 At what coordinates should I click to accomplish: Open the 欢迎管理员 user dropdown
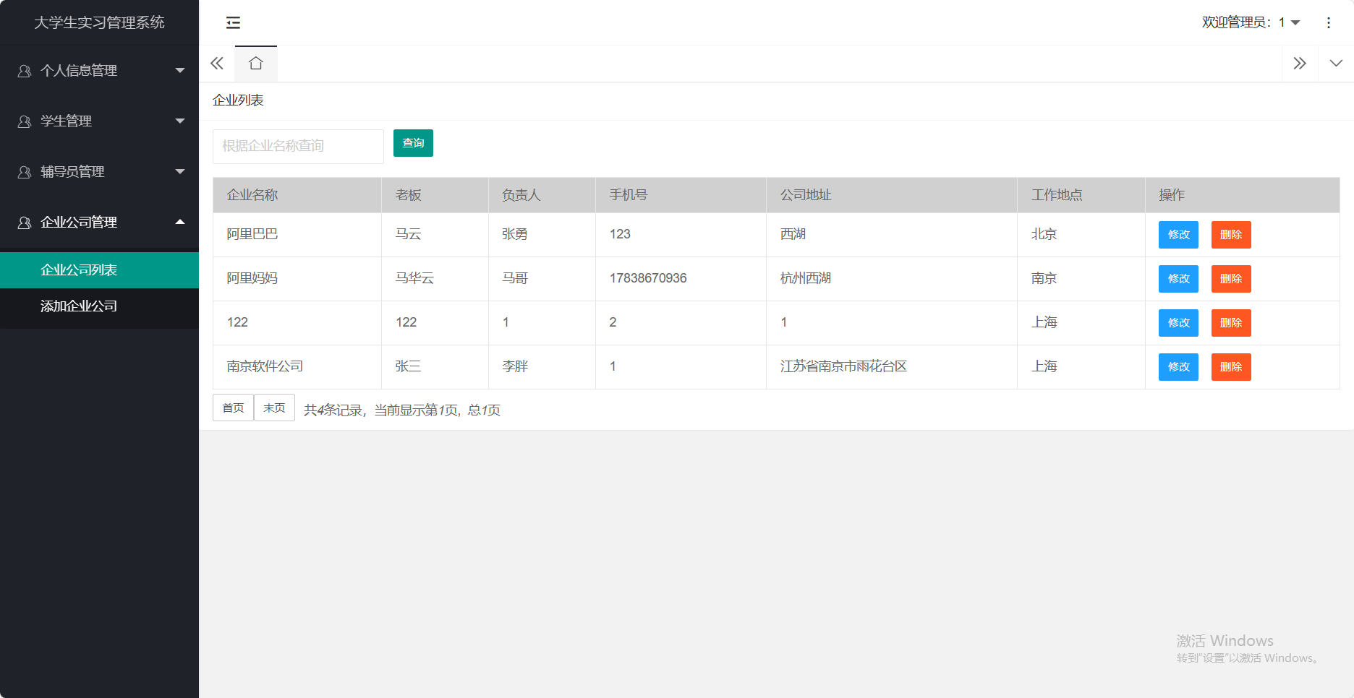coord(1251,22)
